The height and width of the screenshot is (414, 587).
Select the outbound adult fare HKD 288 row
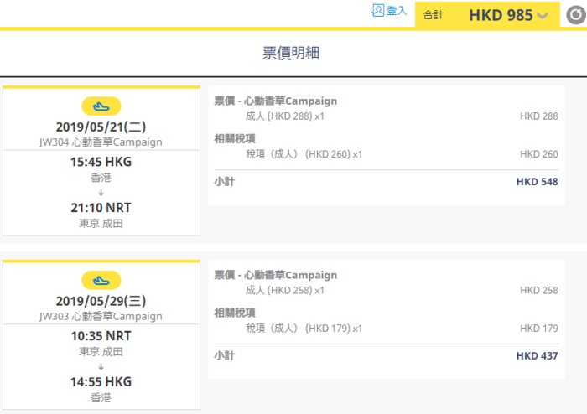point(387,116)
